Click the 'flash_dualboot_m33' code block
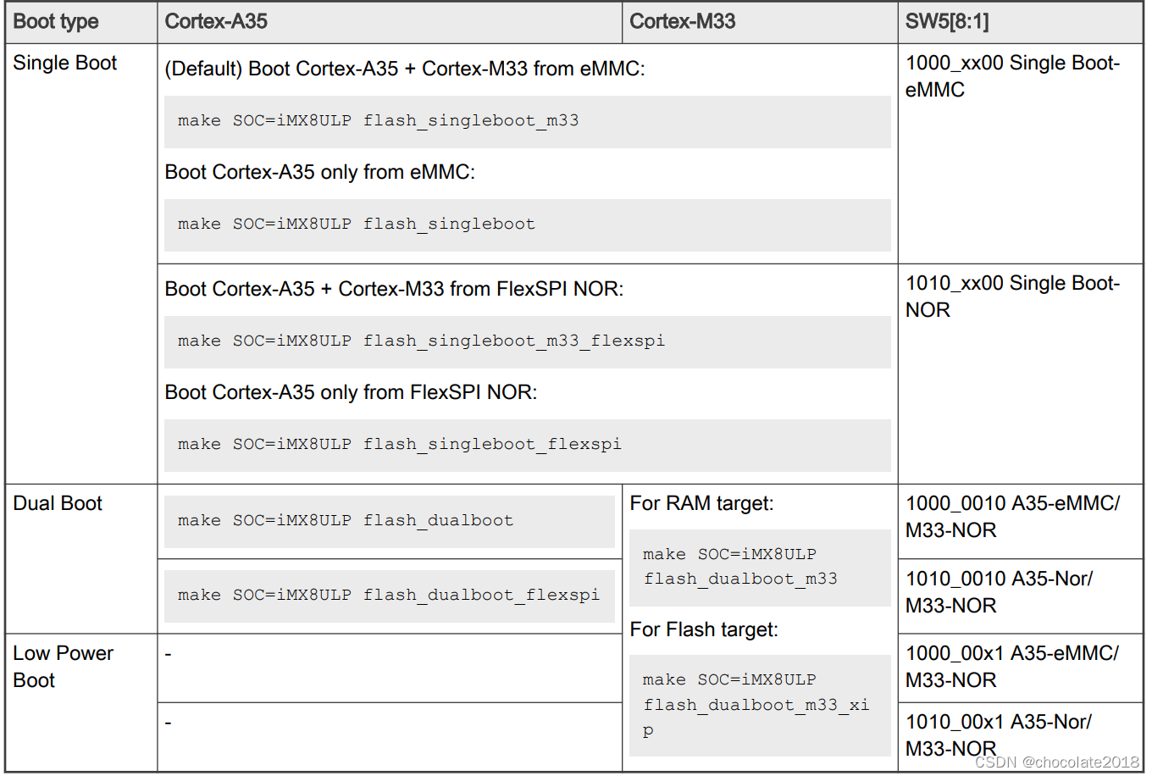This screenshot has height=776, width=1152. click(760, 568)
